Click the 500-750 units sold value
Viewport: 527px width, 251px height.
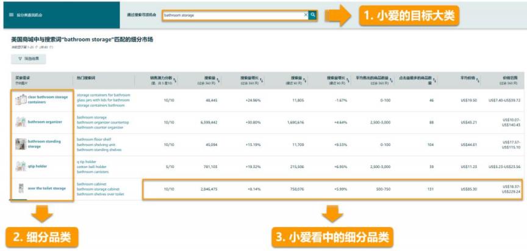click(384, 189)
